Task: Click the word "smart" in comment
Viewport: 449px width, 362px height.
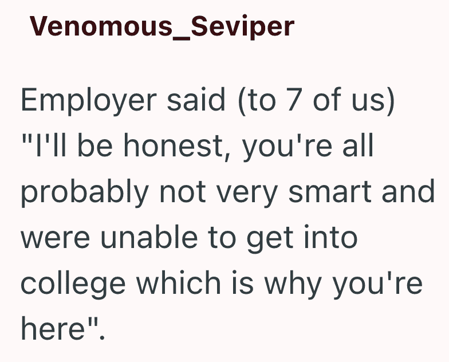Action: click(330, 192)
